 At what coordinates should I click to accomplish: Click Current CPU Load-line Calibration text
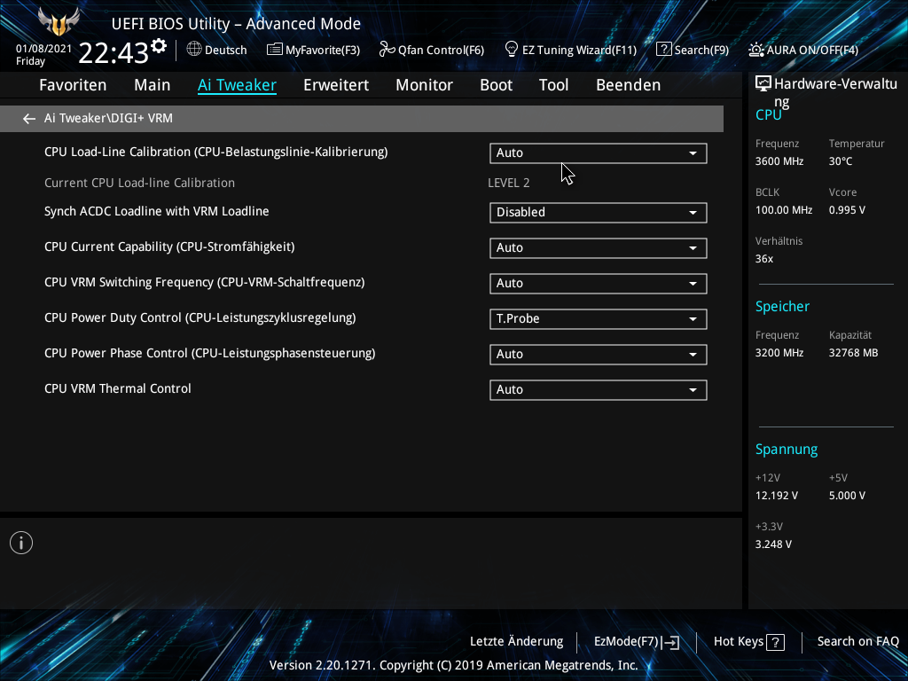[139, 183]
